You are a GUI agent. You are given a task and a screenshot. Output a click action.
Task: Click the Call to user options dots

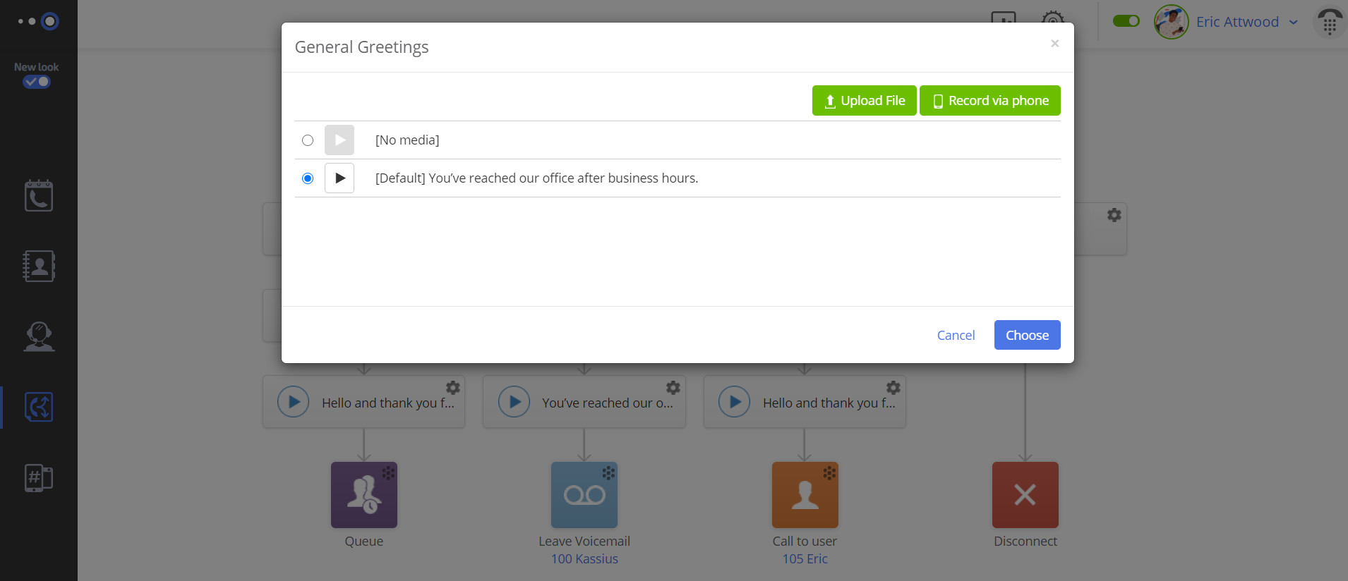tap(829, 473)
